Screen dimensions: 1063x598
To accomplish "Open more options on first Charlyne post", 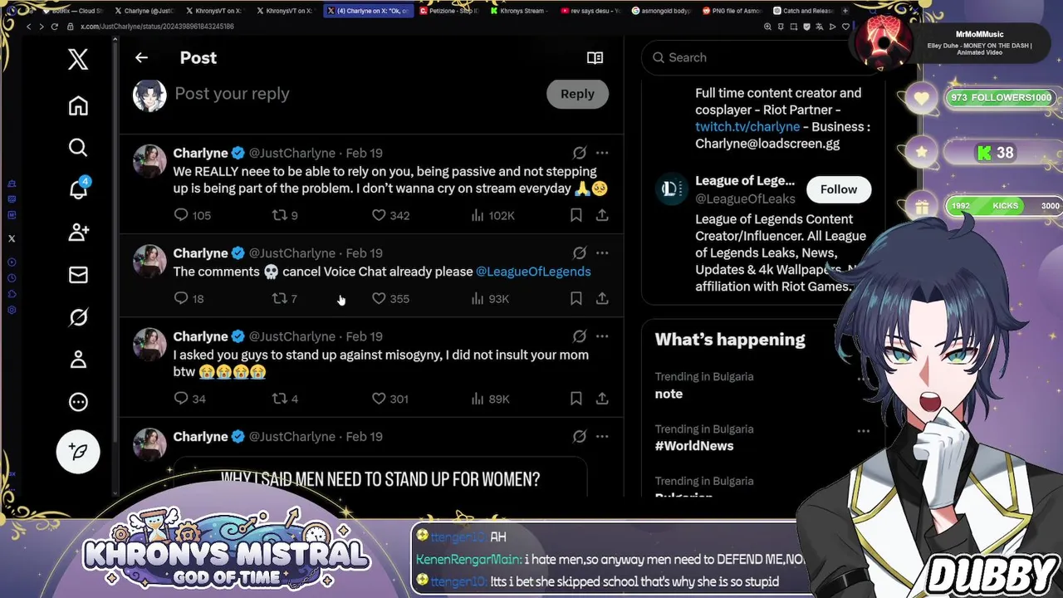I will click(x=602, y=153).
